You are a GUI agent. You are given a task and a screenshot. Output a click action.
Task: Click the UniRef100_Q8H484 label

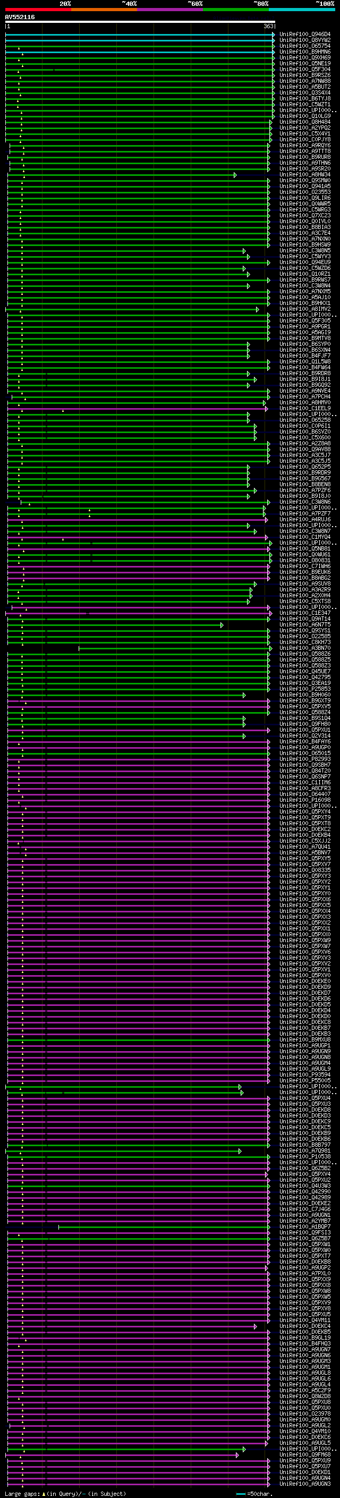pyautogui.click(x=305, y=122)
